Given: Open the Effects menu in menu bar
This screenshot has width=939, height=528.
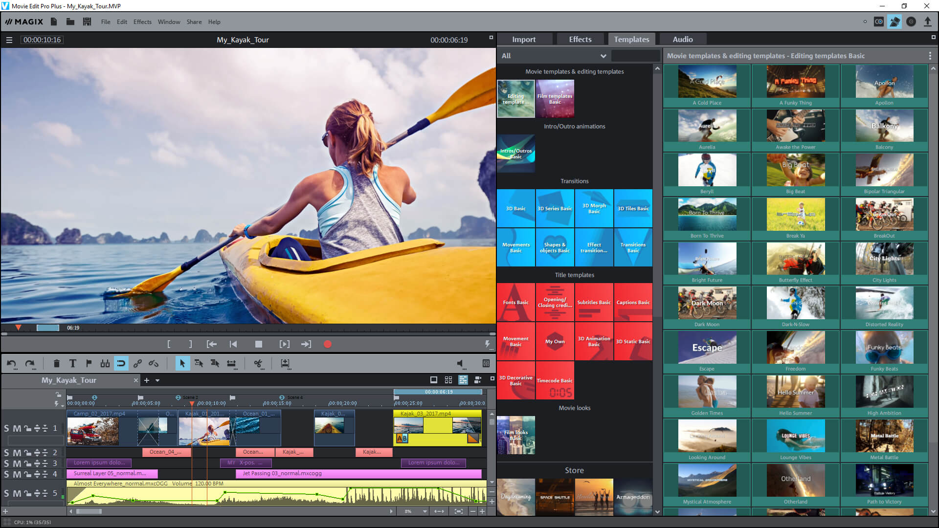Looking at the screenshot, I should (142, 22).
